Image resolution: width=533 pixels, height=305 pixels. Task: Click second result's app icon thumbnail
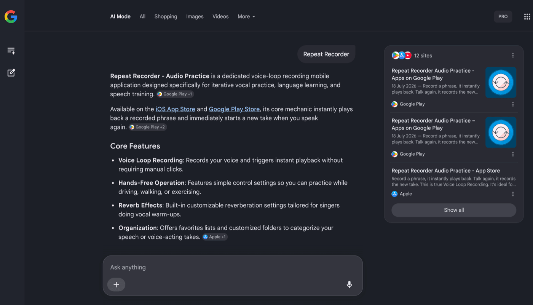tap(501, 133)
